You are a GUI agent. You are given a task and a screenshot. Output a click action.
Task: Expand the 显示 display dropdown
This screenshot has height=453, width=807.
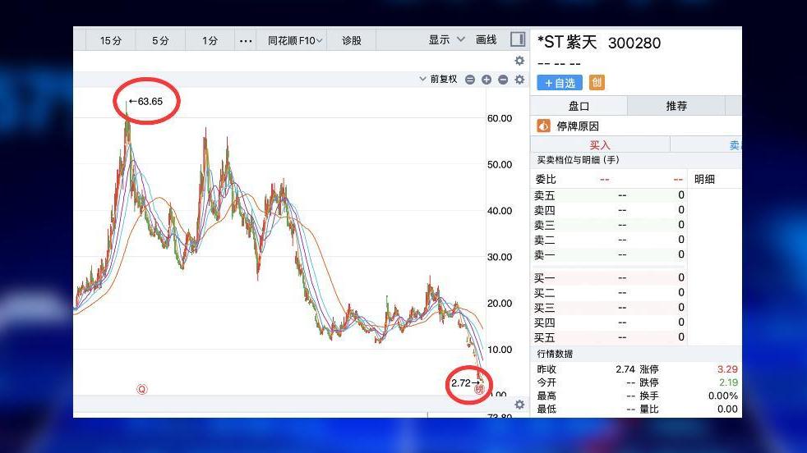[x=446, y=39]
